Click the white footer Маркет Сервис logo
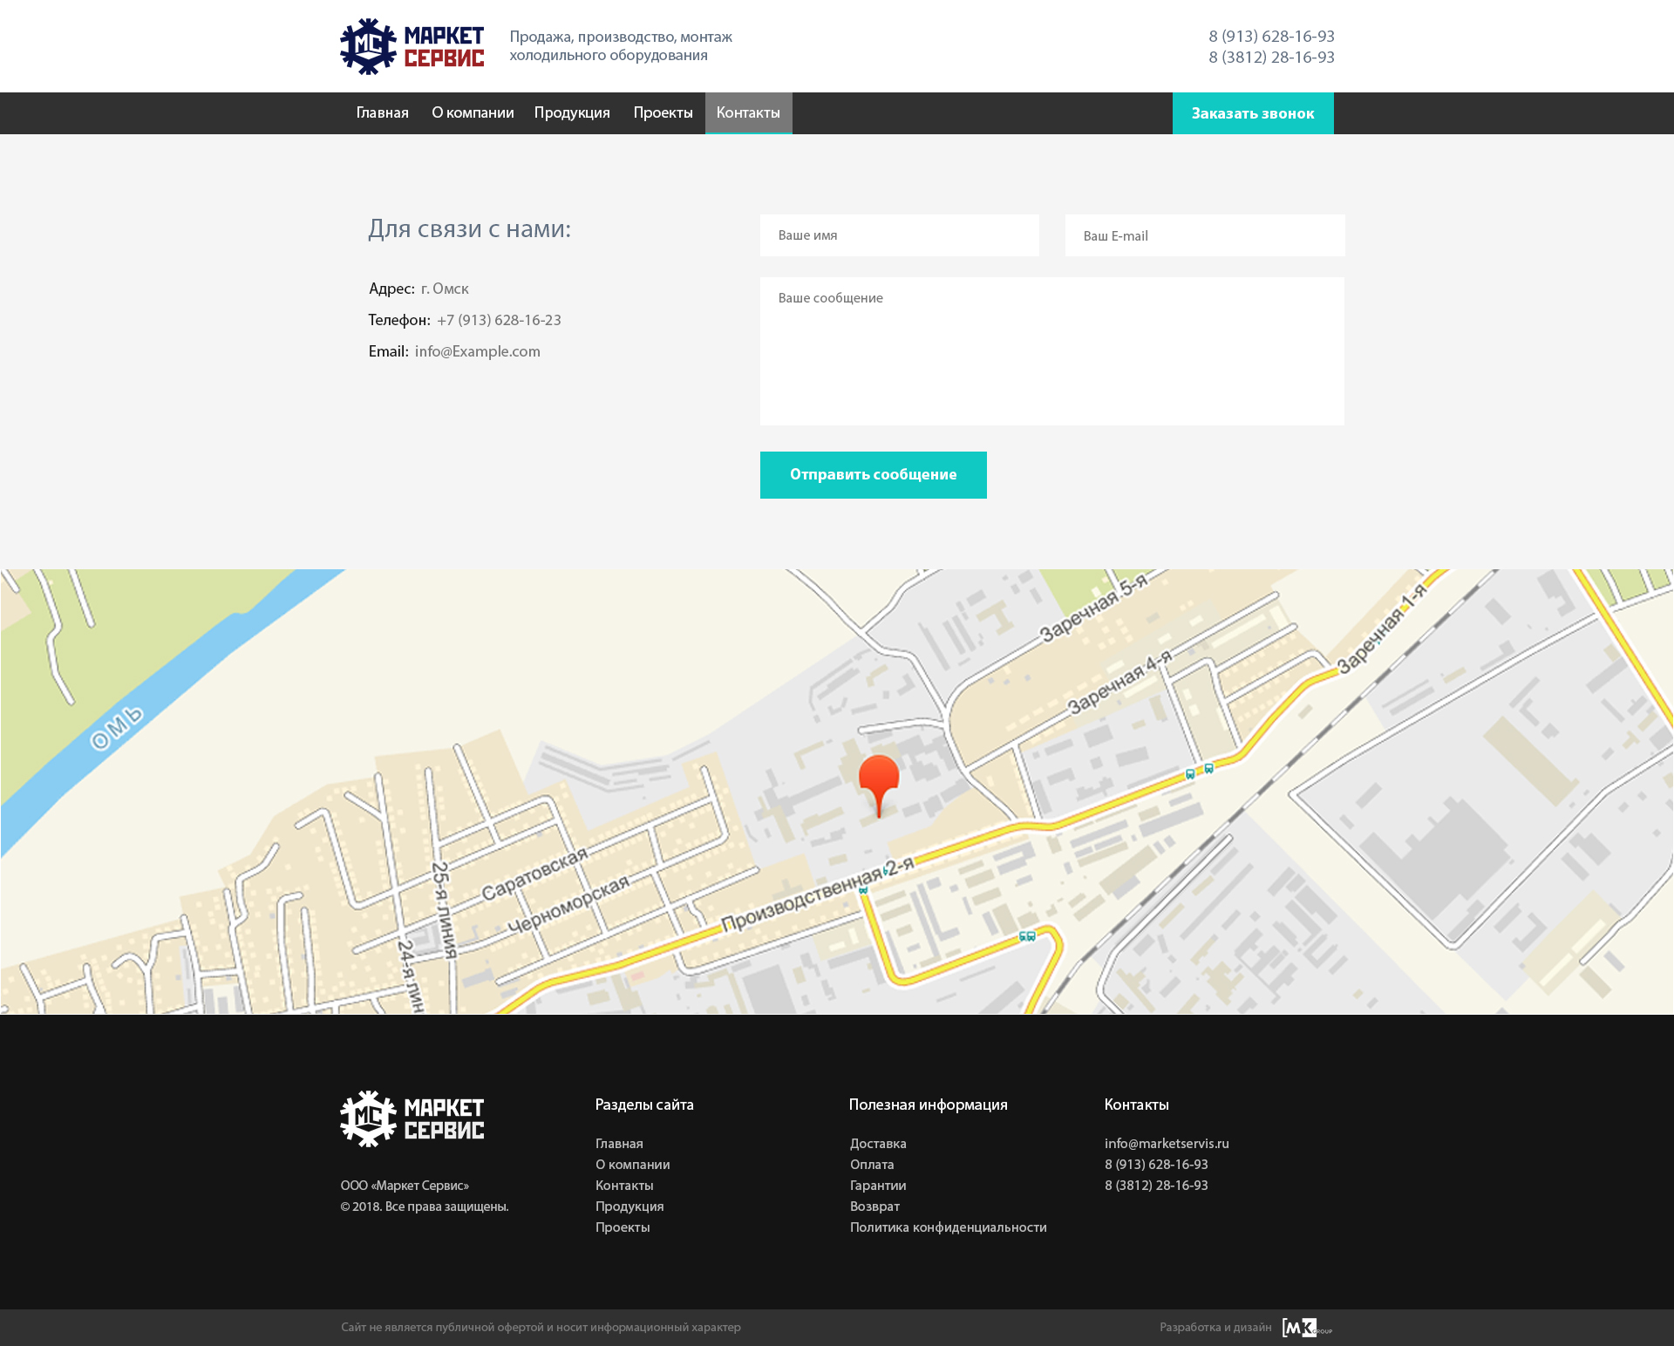The height and width of the screenshot is (1346, 1674). pos(412,1118)
